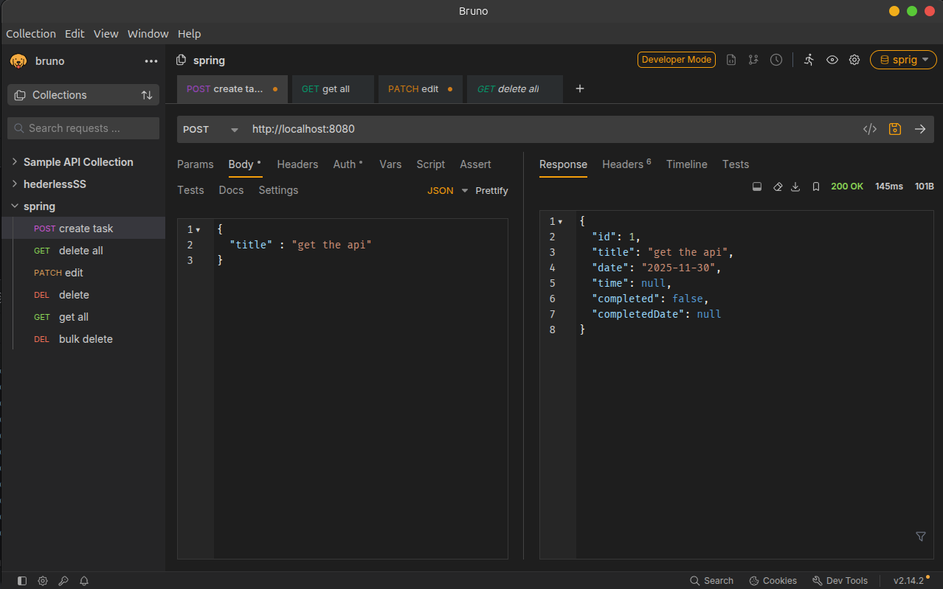Save the request with floppy icon

coord(895,129)
